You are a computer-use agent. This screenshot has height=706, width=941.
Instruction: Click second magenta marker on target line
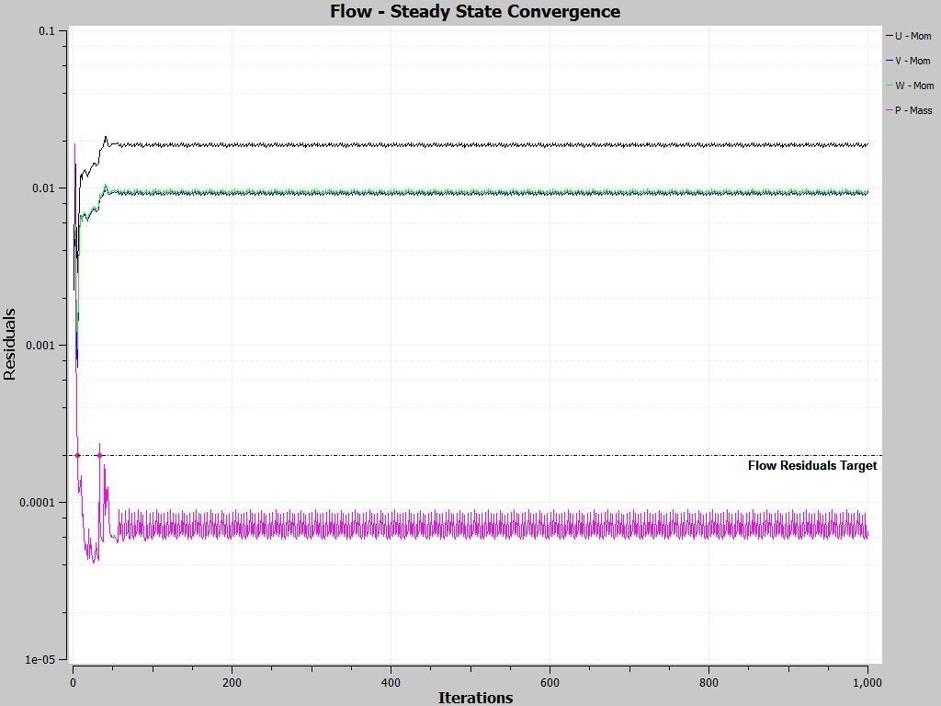(99, 456)
